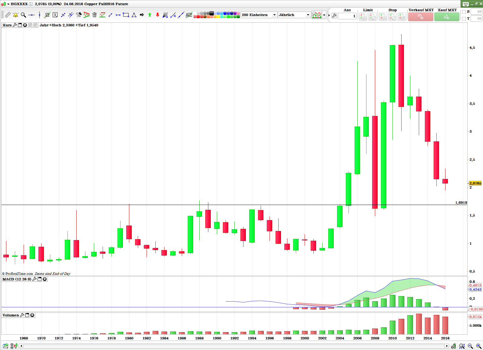This screenshot has width=483, height=350.
Task: Expand the indicator chart-style dropdown arrow
Action: coord(324,15)
